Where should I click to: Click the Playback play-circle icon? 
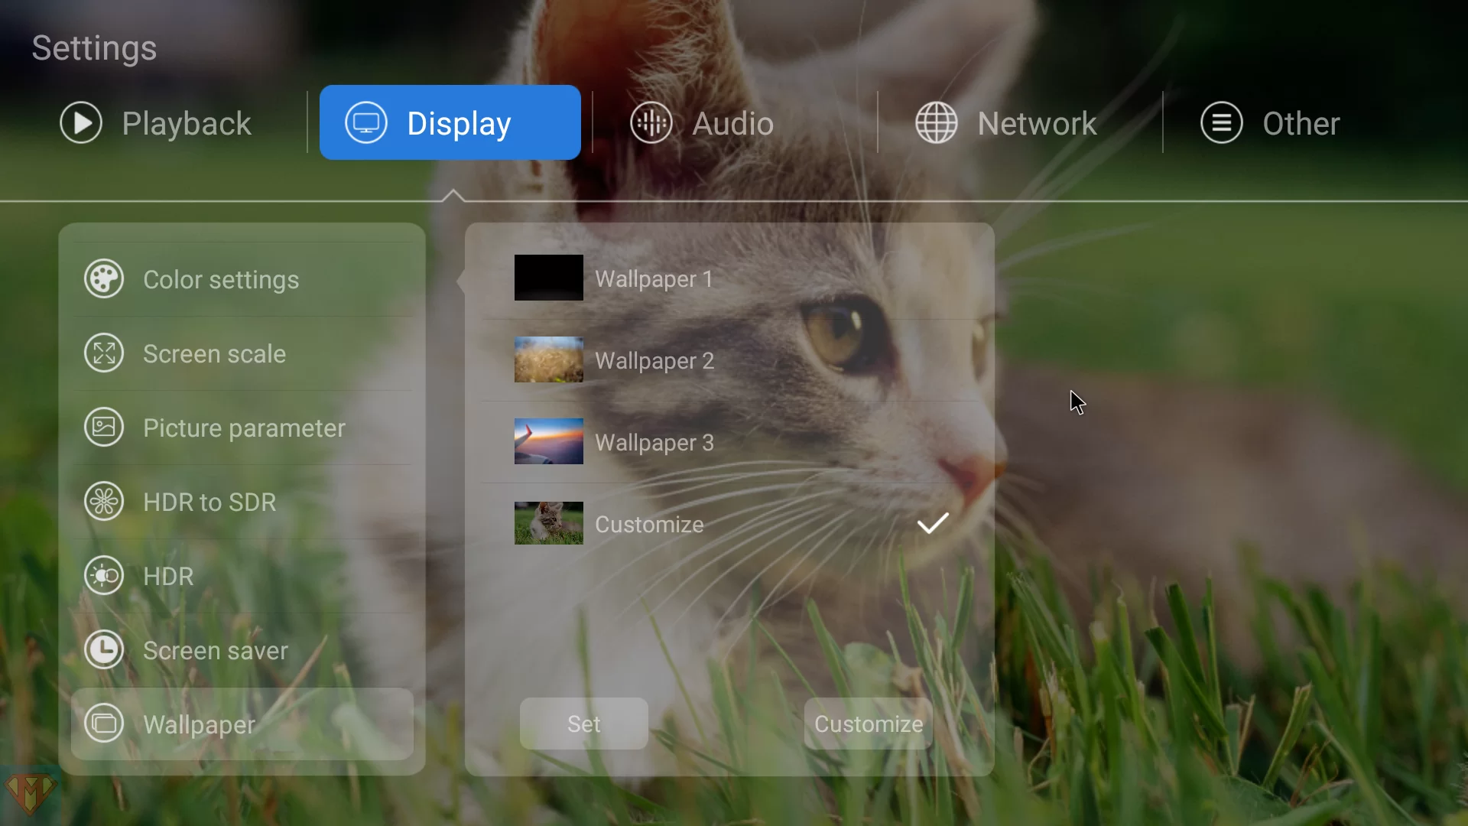[x=81, y=122]
